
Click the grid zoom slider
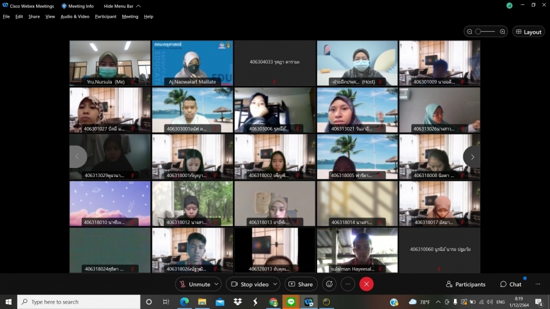tap(486, 32)
